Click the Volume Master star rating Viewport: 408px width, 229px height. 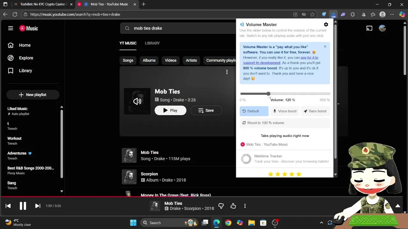click(x=285, y=174)
